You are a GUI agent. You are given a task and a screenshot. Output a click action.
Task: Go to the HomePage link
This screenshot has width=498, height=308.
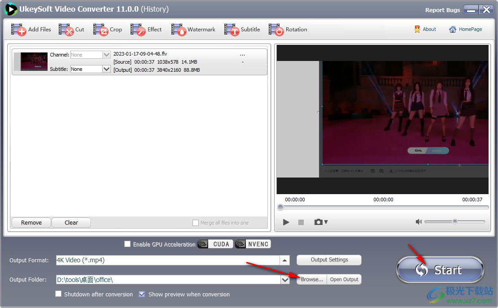coord(465,29)
